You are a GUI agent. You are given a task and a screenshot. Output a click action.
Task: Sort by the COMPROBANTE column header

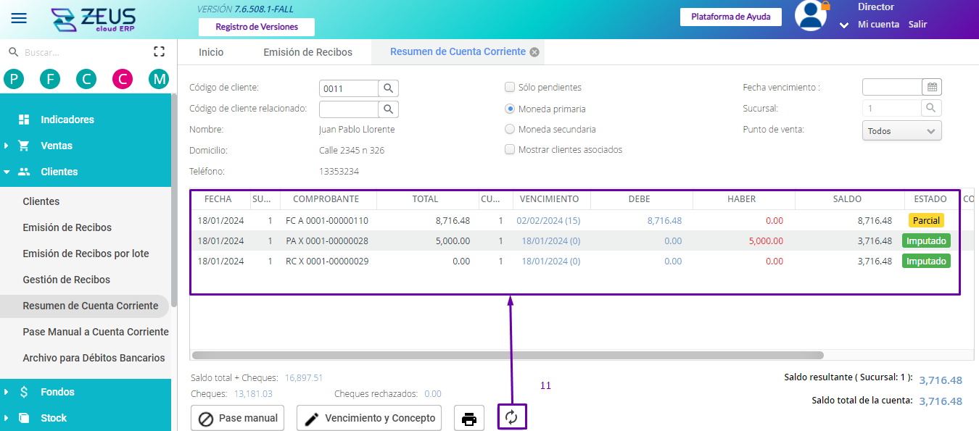tap(326, 199)
